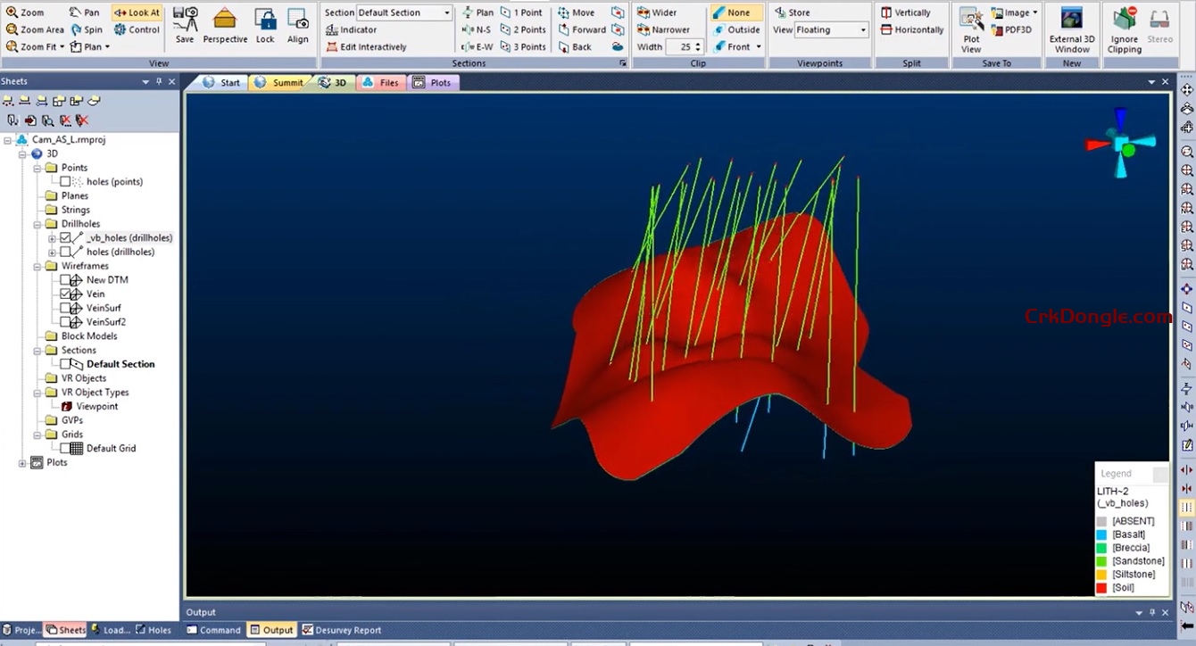Screen dimensions: 1196x646
Task: Open the Desurvey Report tab at bottom
Action: click(348, 629)
